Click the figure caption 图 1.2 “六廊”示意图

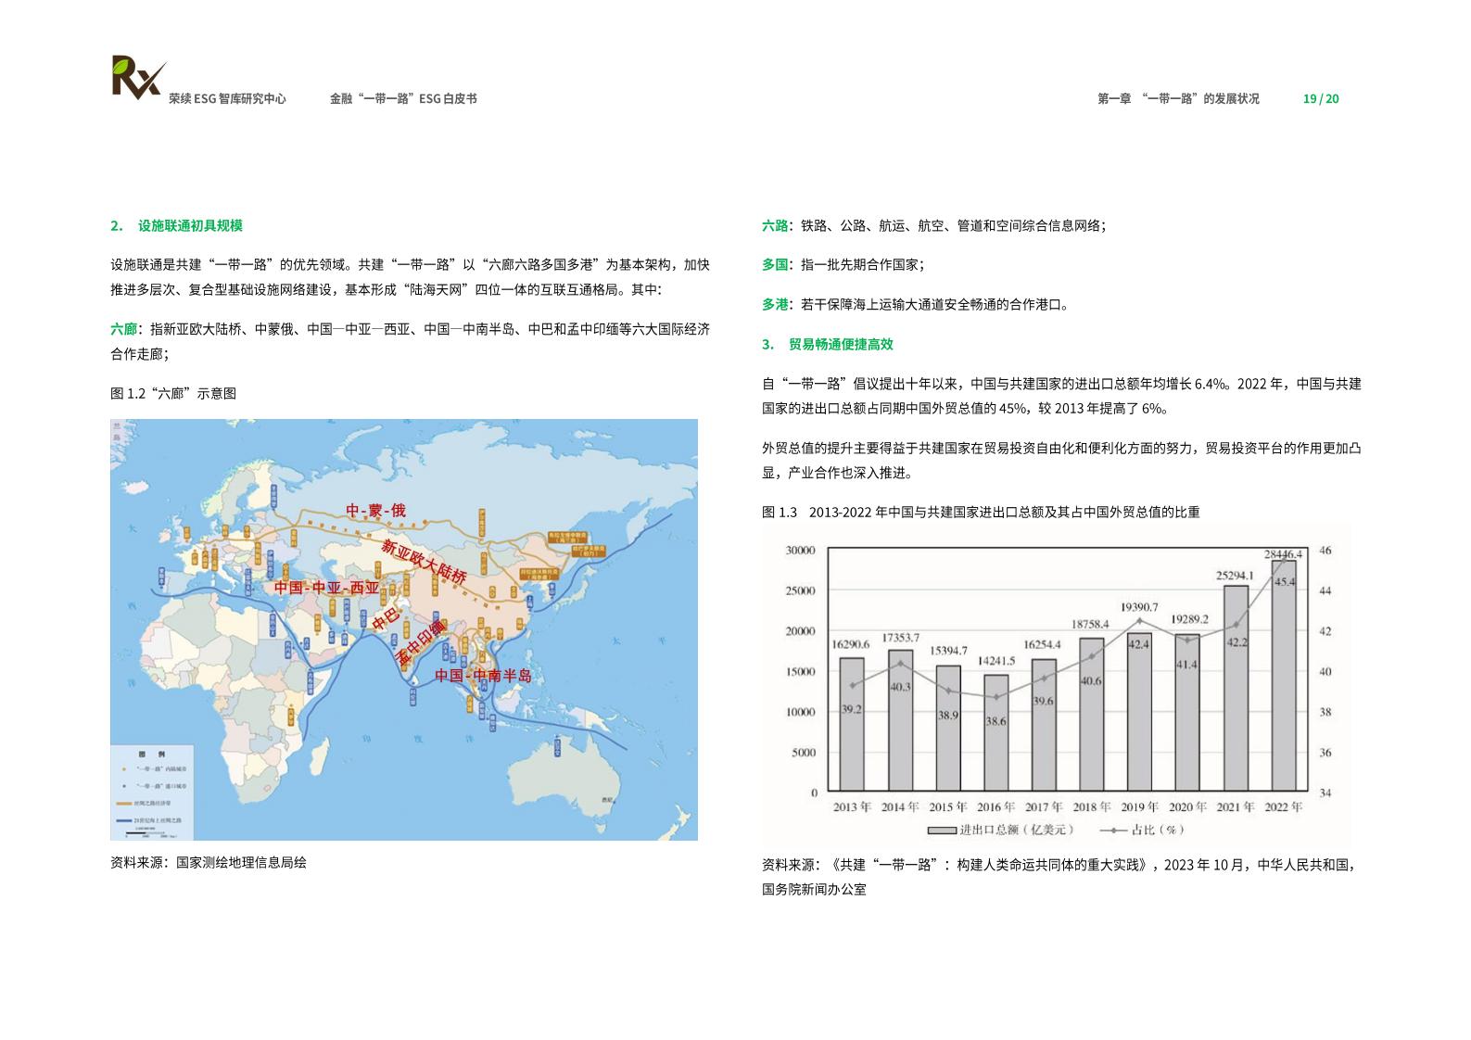pyautogui.click(x=173, y=394)
